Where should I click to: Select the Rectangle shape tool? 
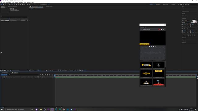14,4
